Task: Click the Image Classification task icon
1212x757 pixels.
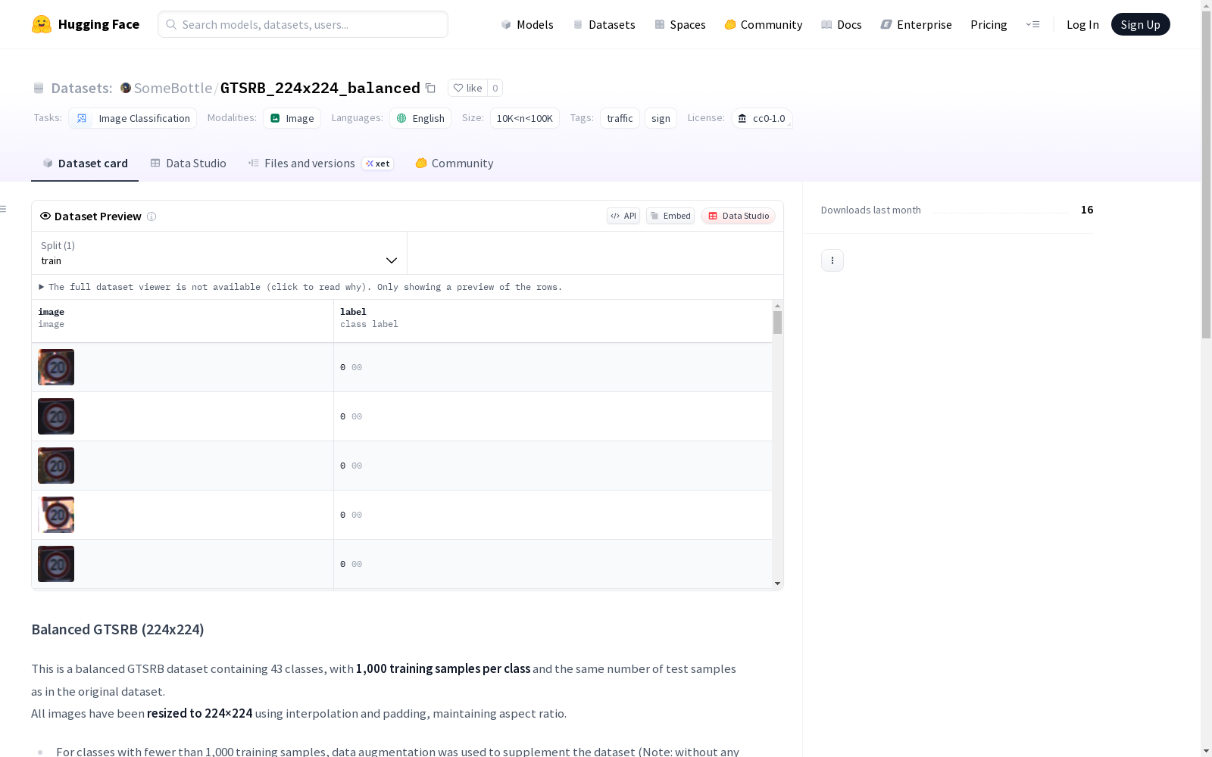Action: pyautogui.click(x=82, y=118)
